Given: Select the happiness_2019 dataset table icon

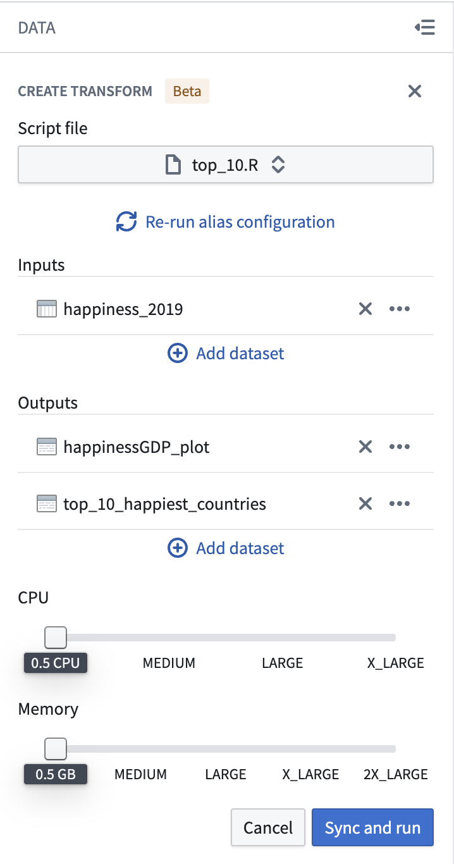Looking at the screenshot, I should [x=47, y=309].
